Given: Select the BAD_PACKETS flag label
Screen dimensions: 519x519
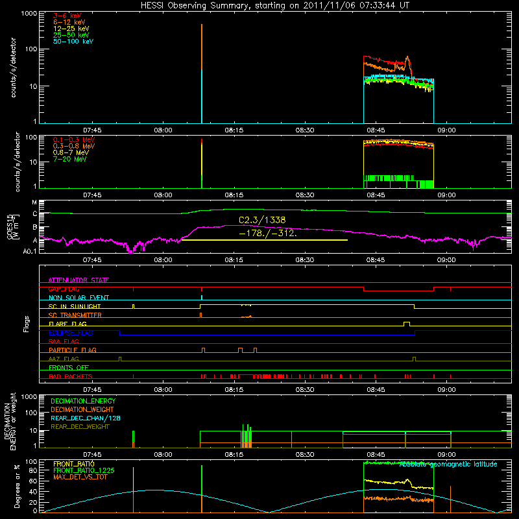Looking at the screenshot, I should pyautogui.click(x=71, y=376).
